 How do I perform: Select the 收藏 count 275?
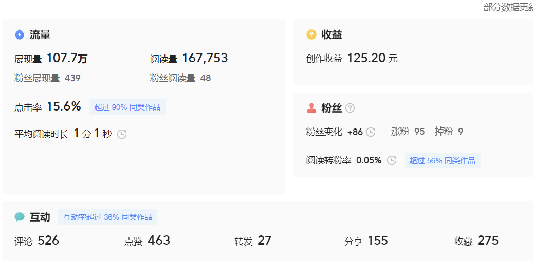coord(488,241)
